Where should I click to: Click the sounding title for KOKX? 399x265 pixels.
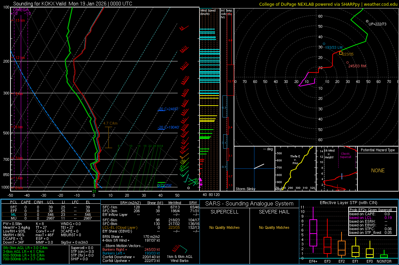click(72, 4)
